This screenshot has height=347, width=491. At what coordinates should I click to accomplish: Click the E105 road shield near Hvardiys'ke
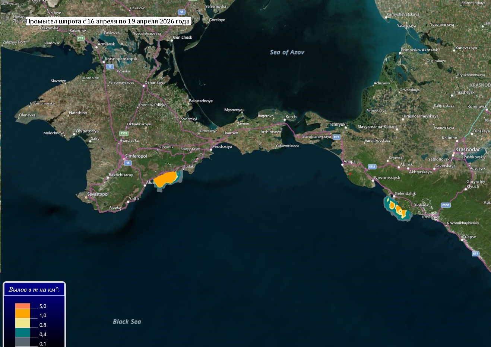[x=124, y=133]
